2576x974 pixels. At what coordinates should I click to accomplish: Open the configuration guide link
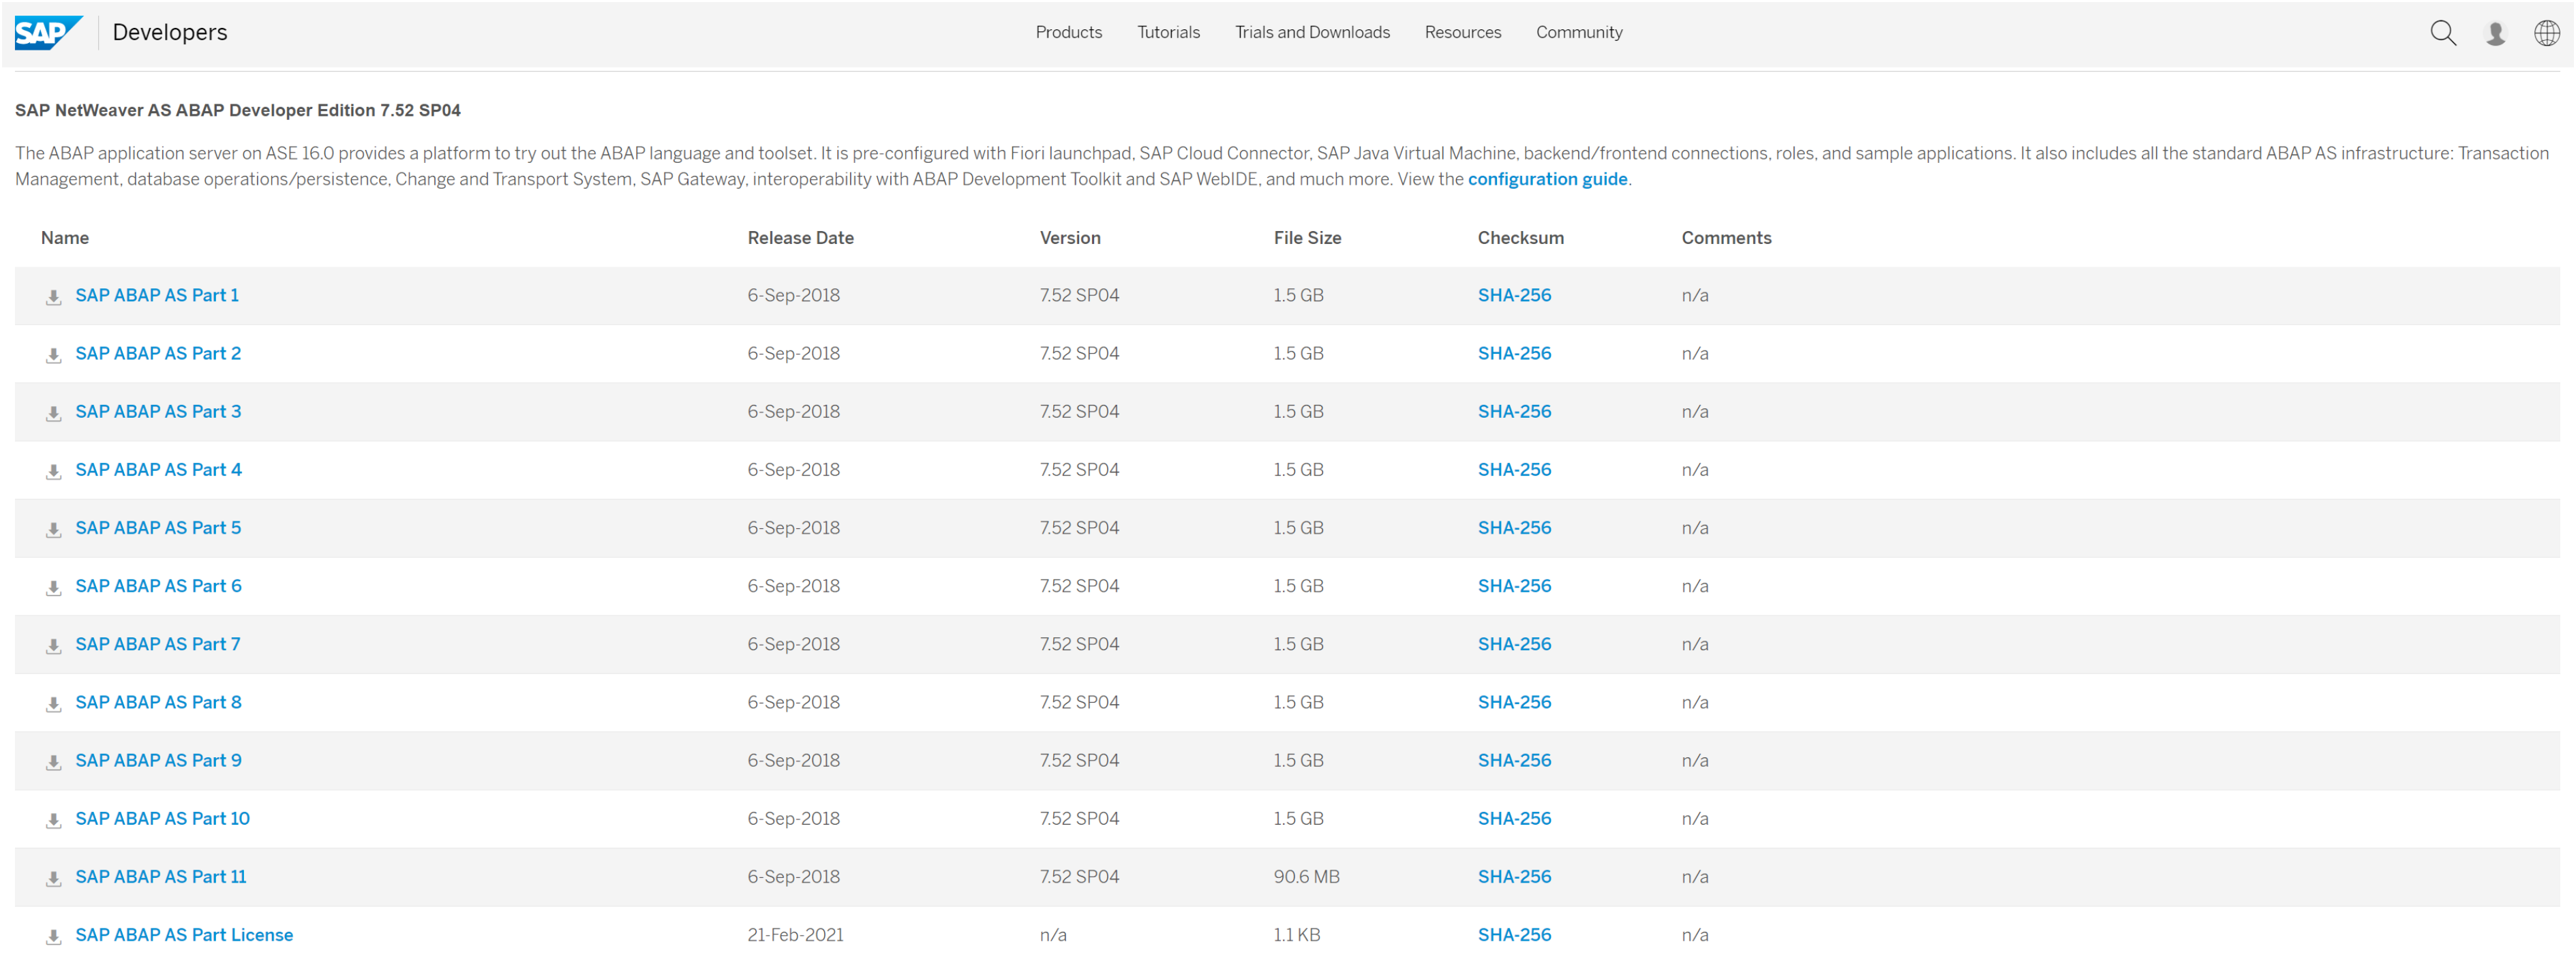[x=1547, y=179]
